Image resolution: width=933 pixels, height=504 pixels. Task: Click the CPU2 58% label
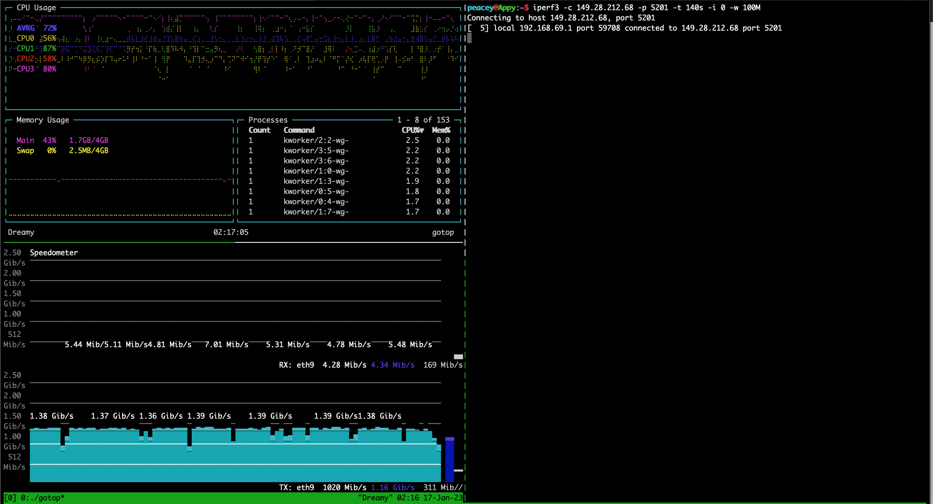coord(36,59)
